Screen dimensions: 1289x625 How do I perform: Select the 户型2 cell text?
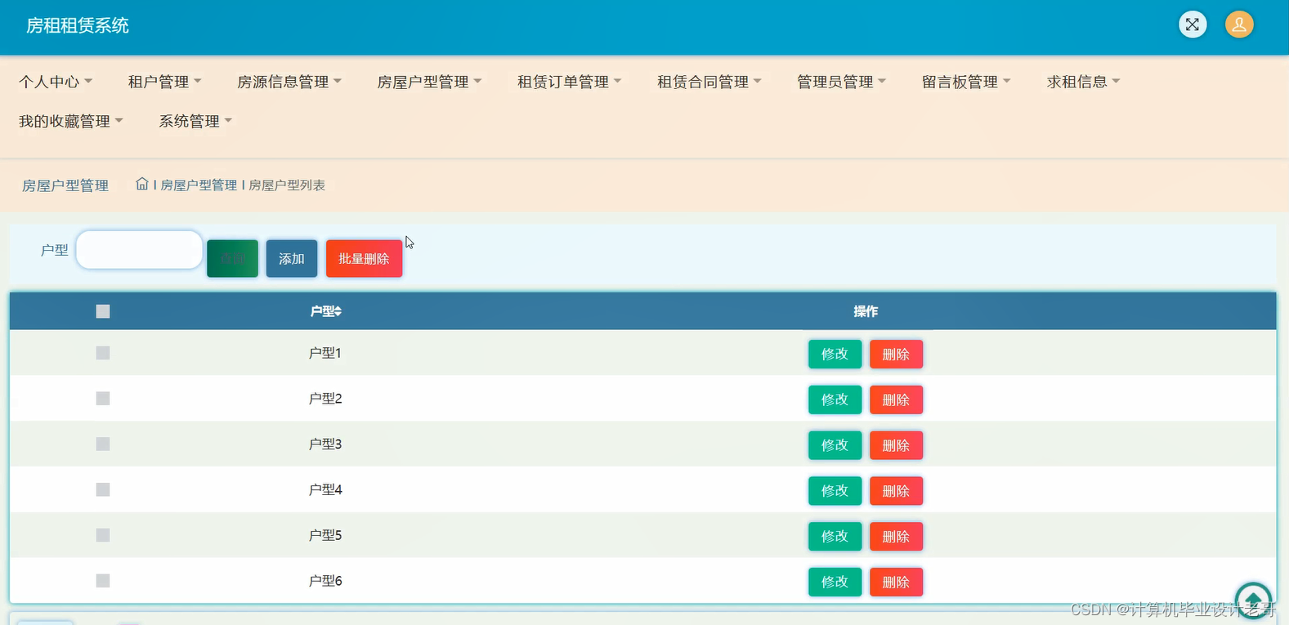[x=325, y=399]
